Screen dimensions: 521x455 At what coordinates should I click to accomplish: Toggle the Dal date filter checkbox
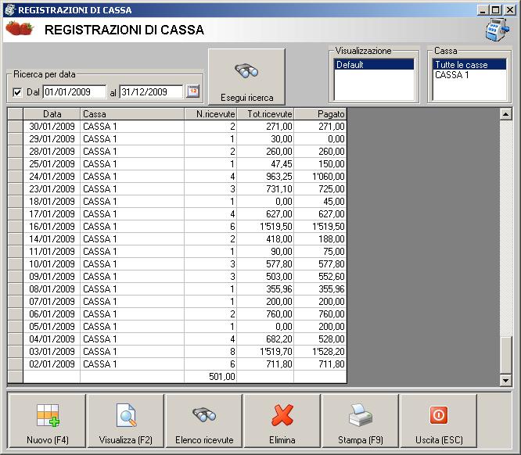coord(17,92)
